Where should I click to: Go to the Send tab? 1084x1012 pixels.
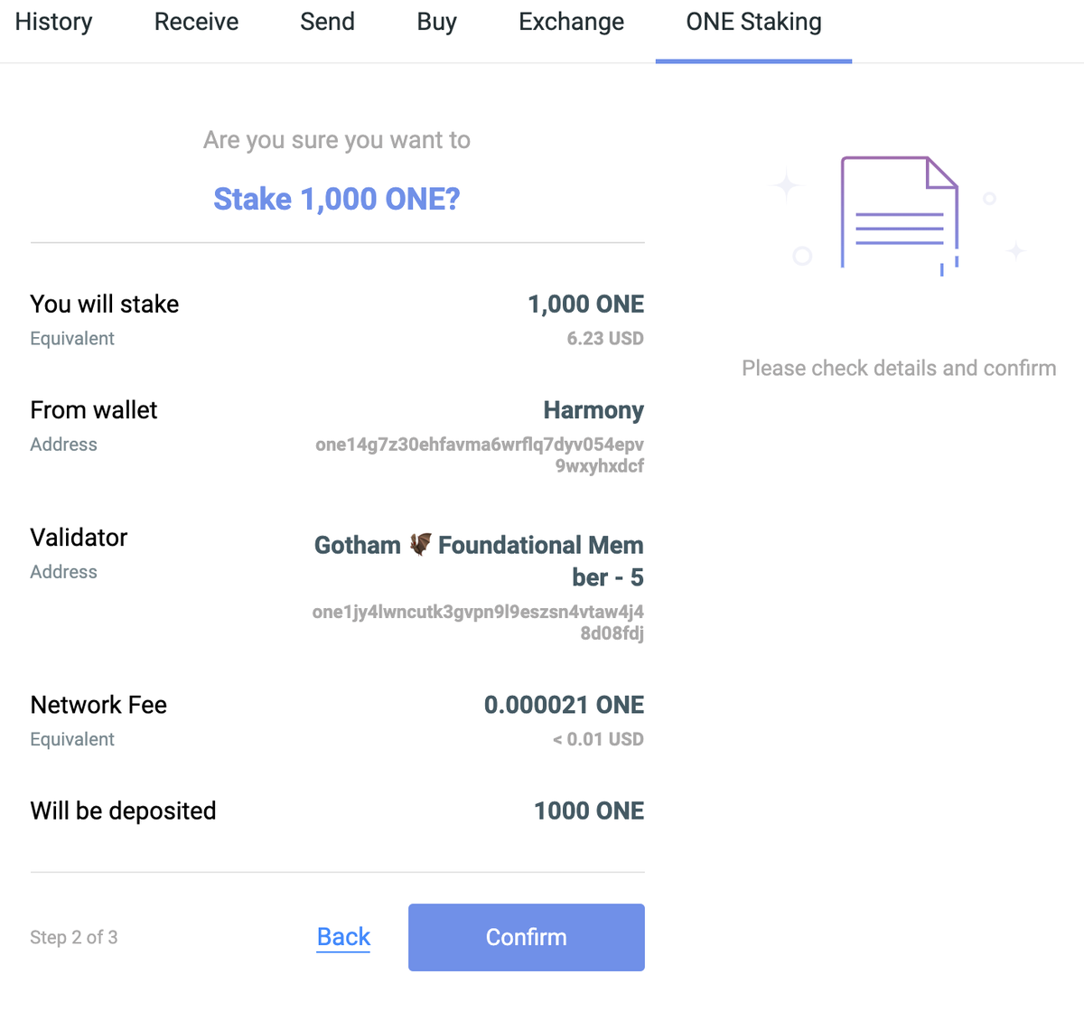click(327, 22)
